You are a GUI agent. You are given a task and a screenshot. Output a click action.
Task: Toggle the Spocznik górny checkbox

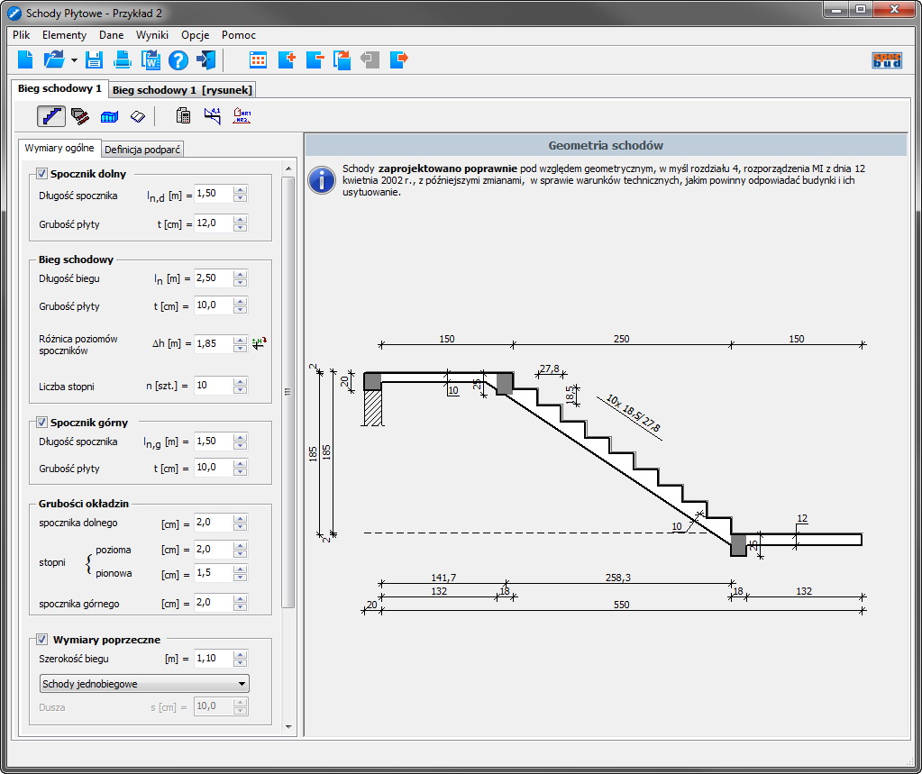coord(41,422)
